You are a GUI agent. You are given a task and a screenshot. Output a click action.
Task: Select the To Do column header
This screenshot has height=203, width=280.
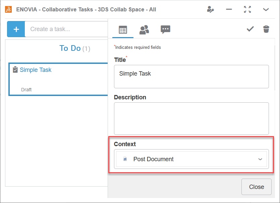[x=70, y=48]
